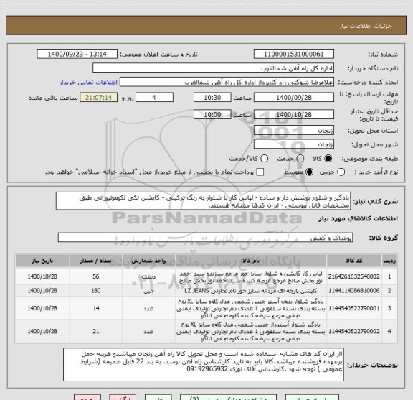The height and width of the screenshot is (400, 413).
Task: Toggle the اسناد خزانه اسلامی payment checkbox
Action: tap(260, 172)
